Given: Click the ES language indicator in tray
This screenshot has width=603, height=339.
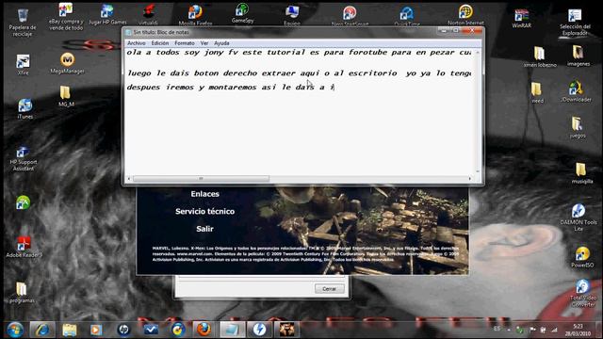Looking at the screenshot, I should (497, 329).
